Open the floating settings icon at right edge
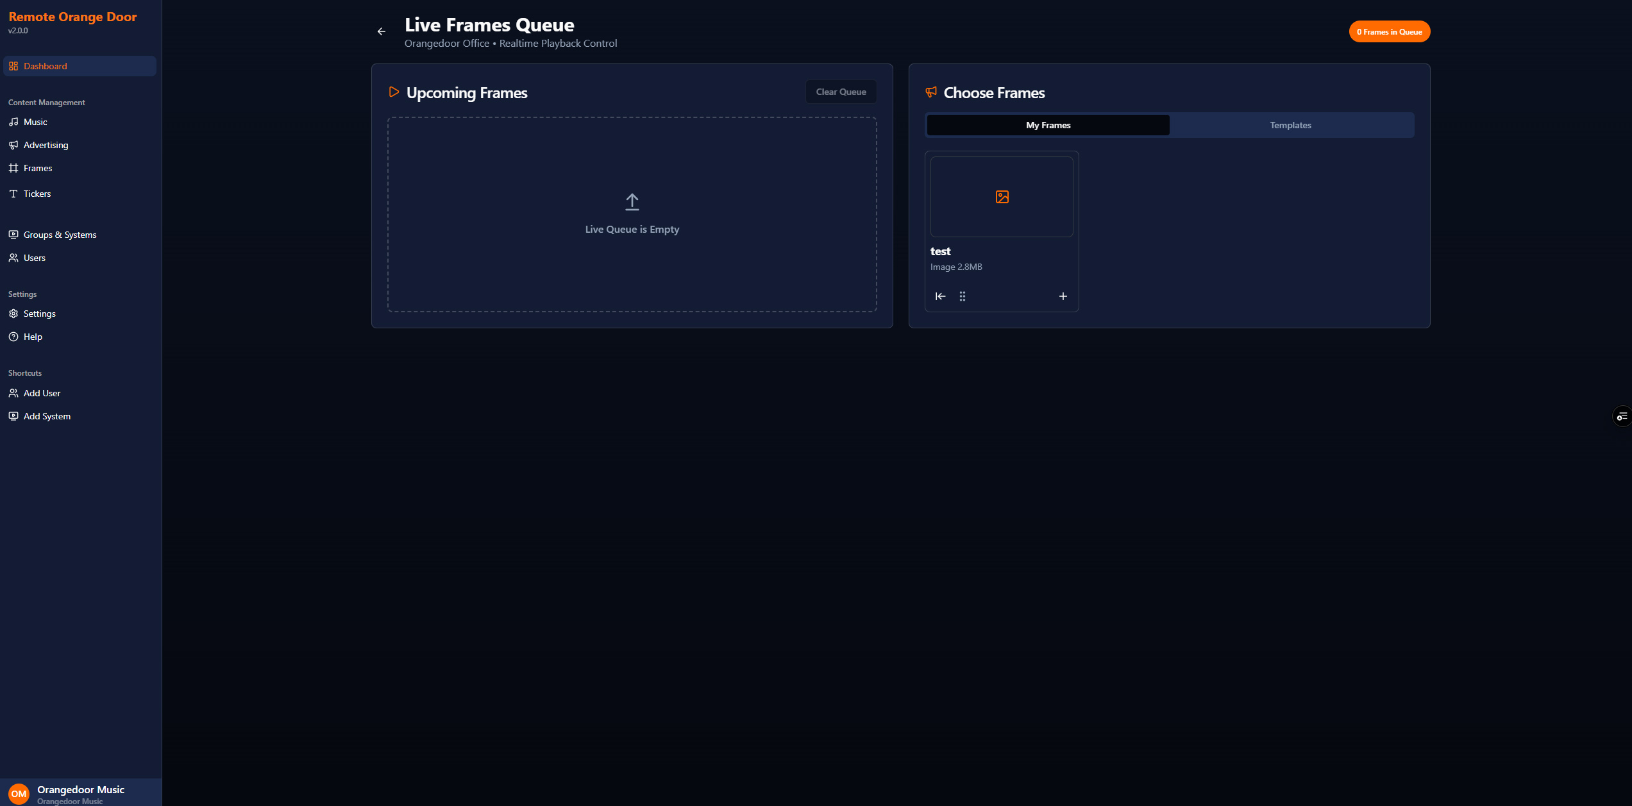 tap(1622, 417)
